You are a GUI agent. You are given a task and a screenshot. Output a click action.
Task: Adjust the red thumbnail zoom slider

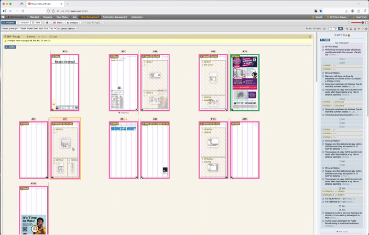click(x=357, y=22)
